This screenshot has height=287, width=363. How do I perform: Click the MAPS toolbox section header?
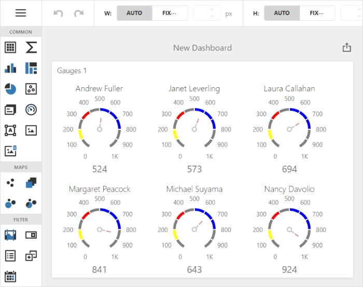coord(21,167)
